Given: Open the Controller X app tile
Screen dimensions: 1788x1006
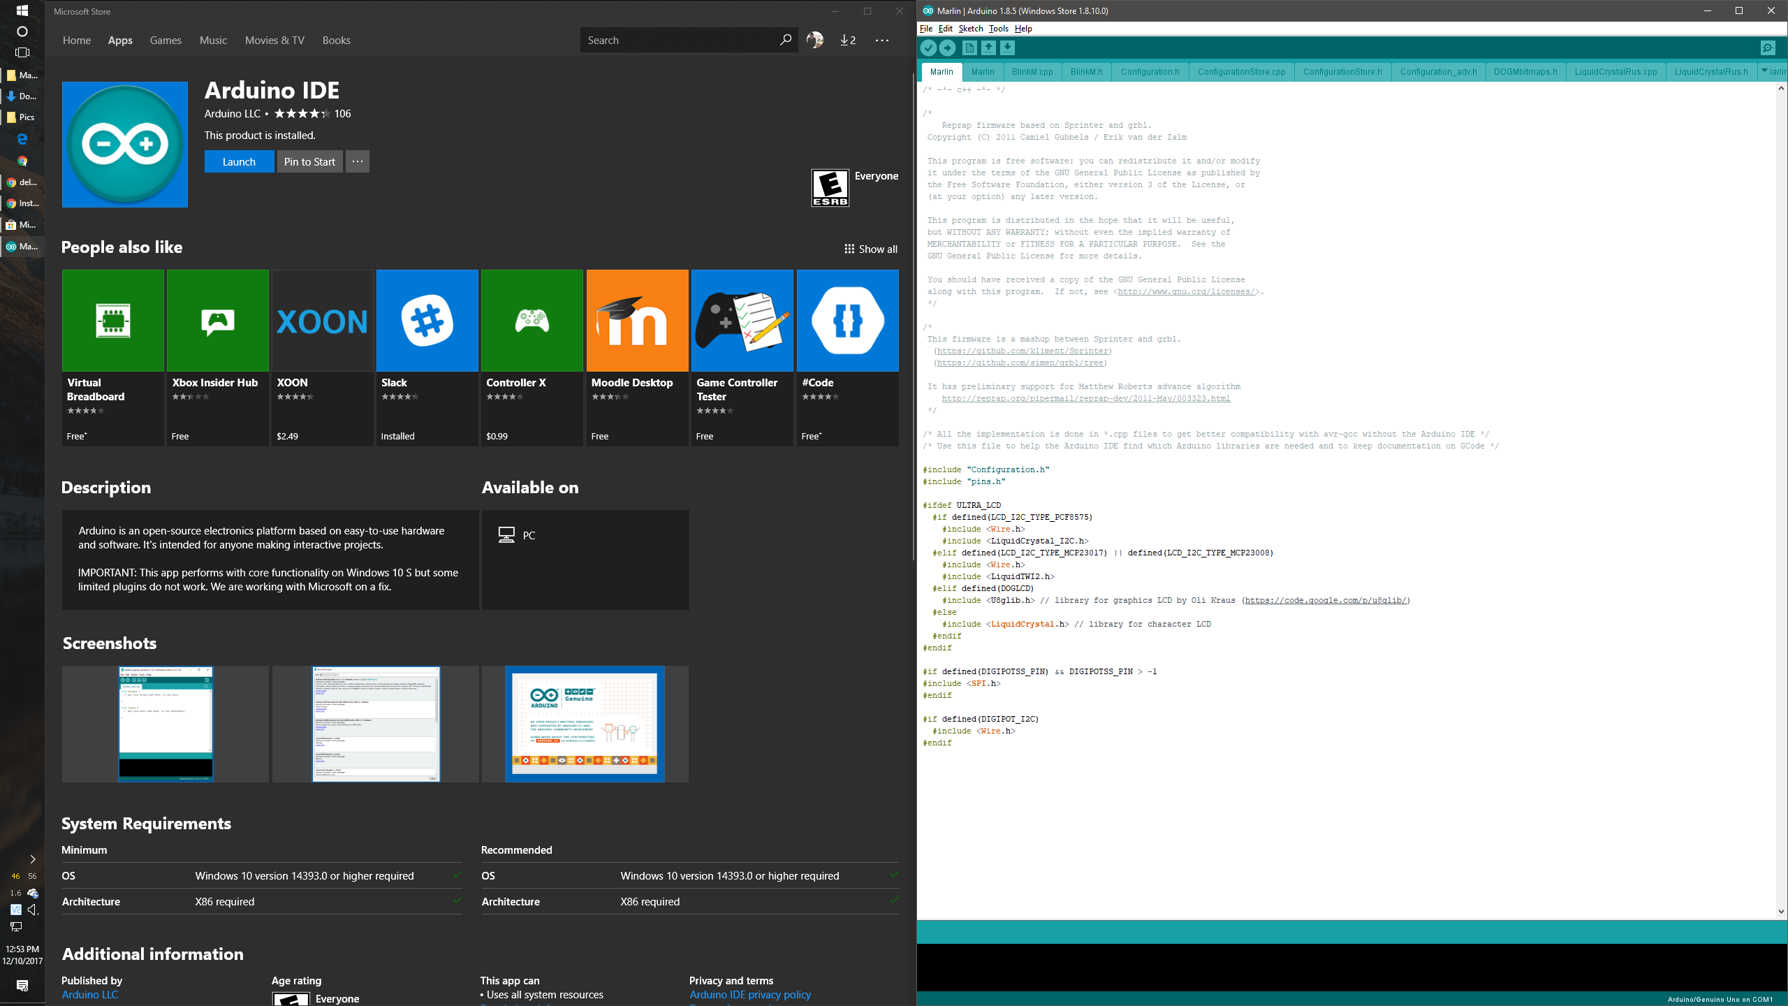Looking at the screenshot, I should (x=532, y=358).
